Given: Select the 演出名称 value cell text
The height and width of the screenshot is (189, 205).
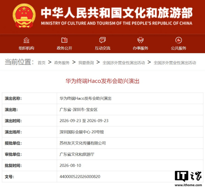Looking at the screenshot, I should (x=85, y=98).
